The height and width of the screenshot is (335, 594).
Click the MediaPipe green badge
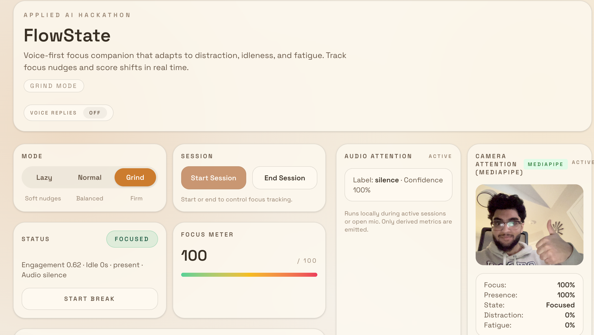[x=545, y=164]
